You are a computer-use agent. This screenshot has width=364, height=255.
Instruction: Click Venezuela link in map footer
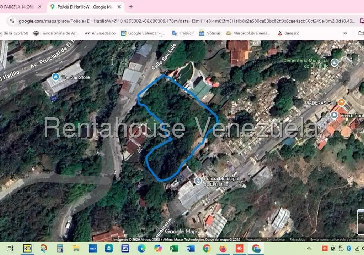[x=253, y=239]
